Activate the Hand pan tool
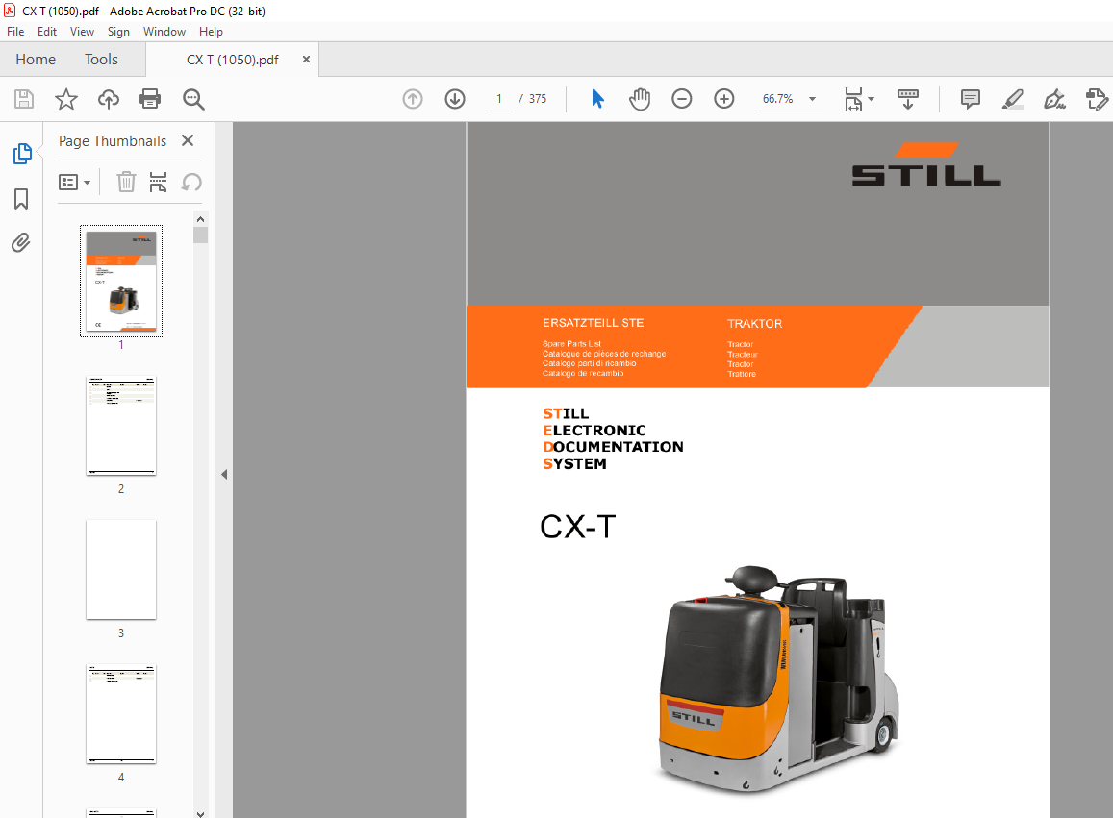 pos(640,99)
